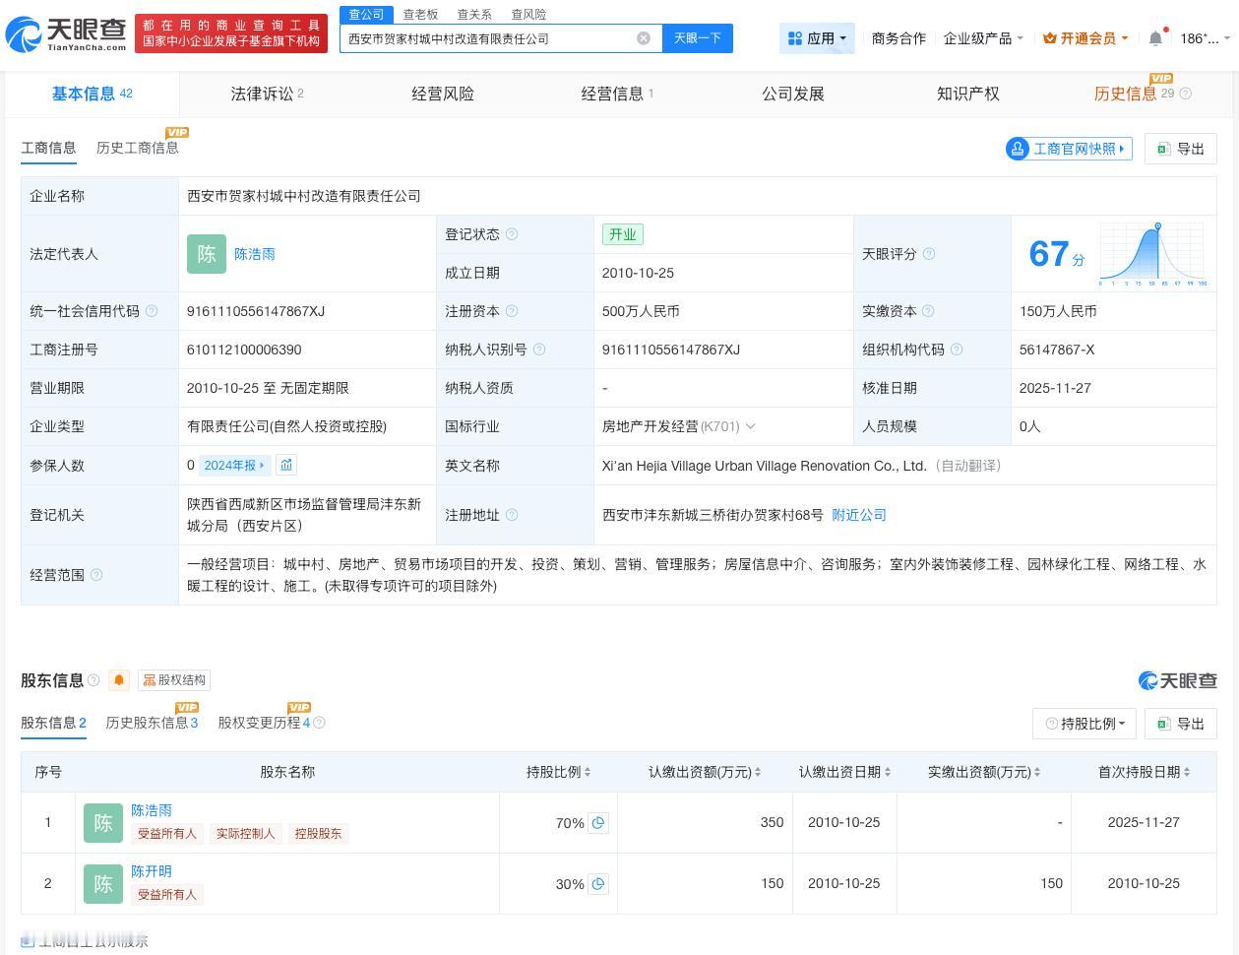1239x955 pixels.
Task: Click the help icon beside 历史信息 tab
Action: pos(1186,94)
